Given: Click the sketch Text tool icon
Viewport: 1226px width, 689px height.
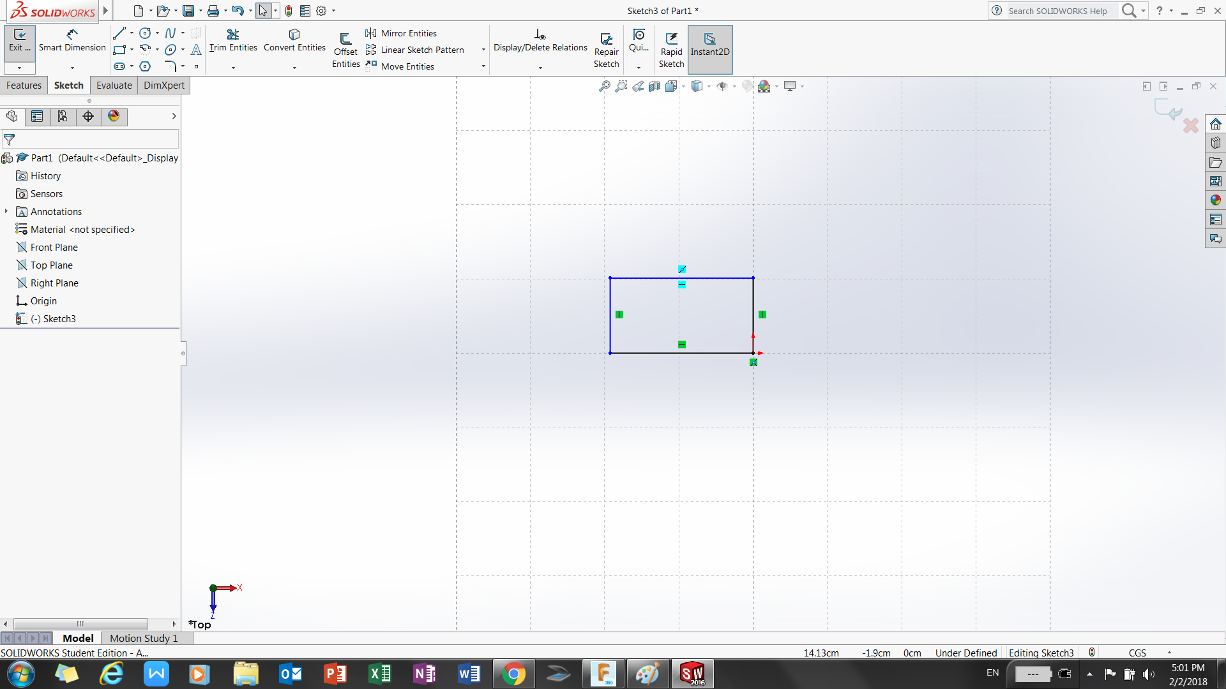Looking at the screenshot, I should pyautogui.click(x=196, y=50).
